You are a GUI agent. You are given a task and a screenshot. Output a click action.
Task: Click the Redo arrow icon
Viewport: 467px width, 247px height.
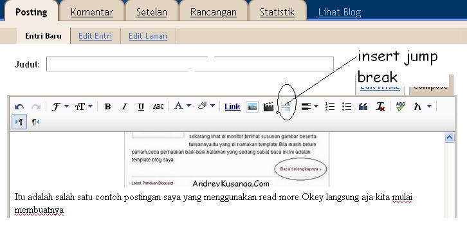[x=36, y=107]
